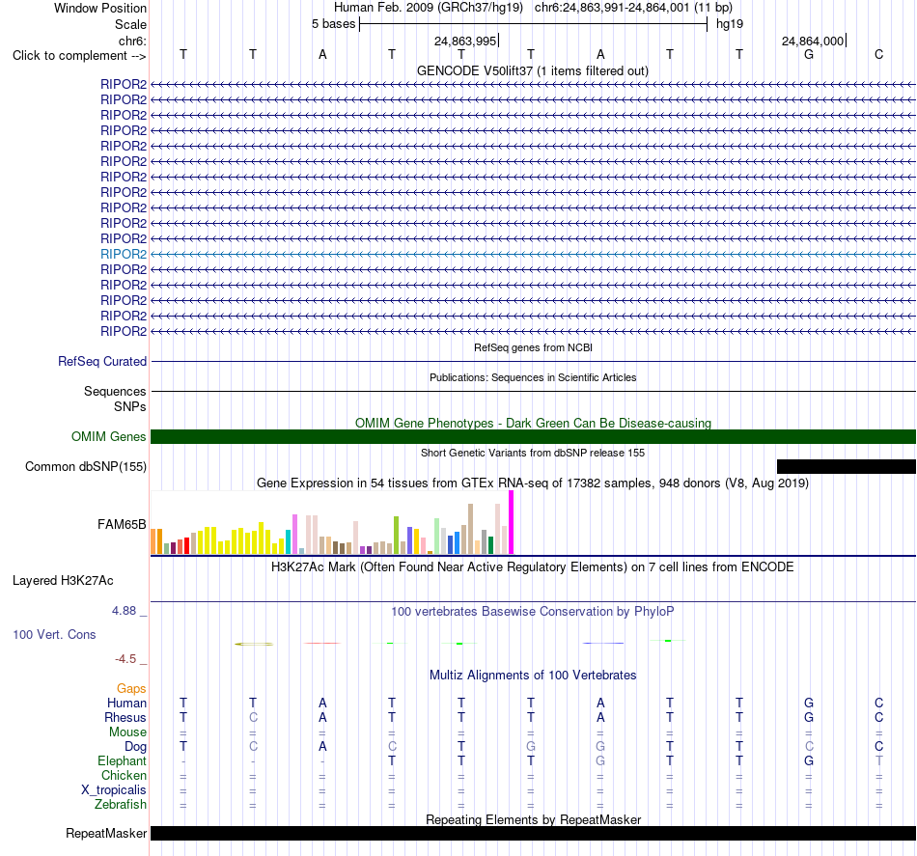Click the lime-green bar in GTEx chart
The image size is (917, 856).
pos(396,535)
